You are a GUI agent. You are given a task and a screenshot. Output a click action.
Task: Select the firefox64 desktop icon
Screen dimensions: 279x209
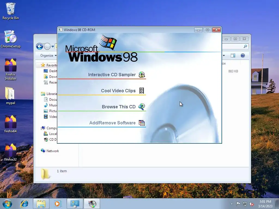[11, 124]
